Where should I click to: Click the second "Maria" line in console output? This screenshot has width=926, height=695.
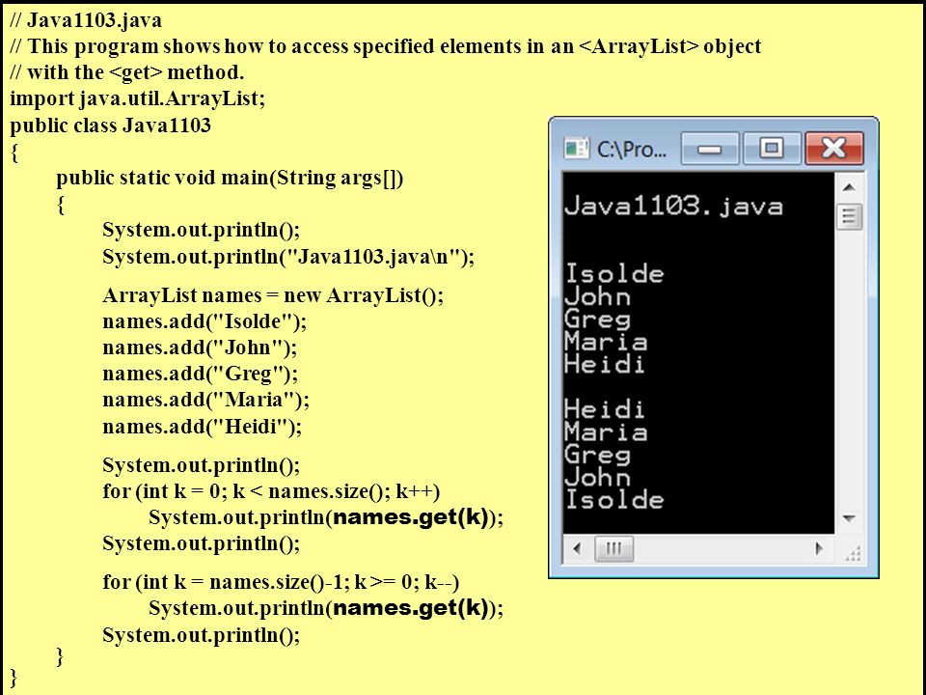click(606, 432)
